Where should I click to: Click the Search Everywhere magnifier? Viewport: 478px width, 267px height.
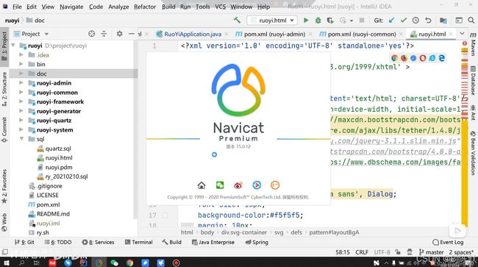click(471, 20)
